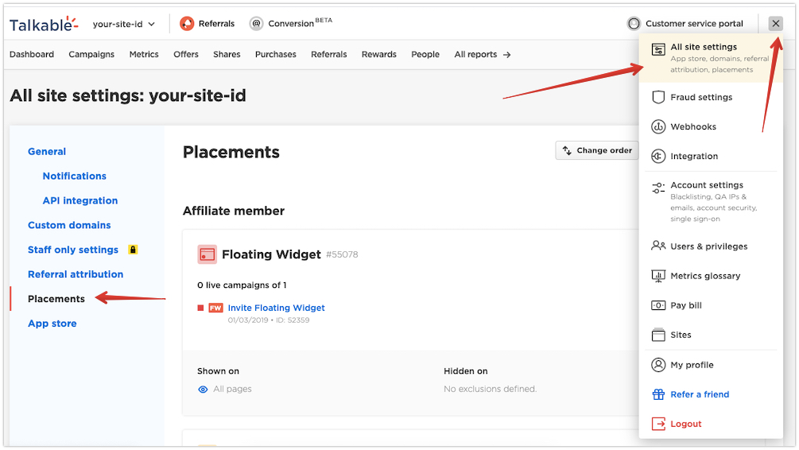Click the Metrics glossary chart icon
The image size is (799, 450).
pyautogui.click(x=658, y=276)
